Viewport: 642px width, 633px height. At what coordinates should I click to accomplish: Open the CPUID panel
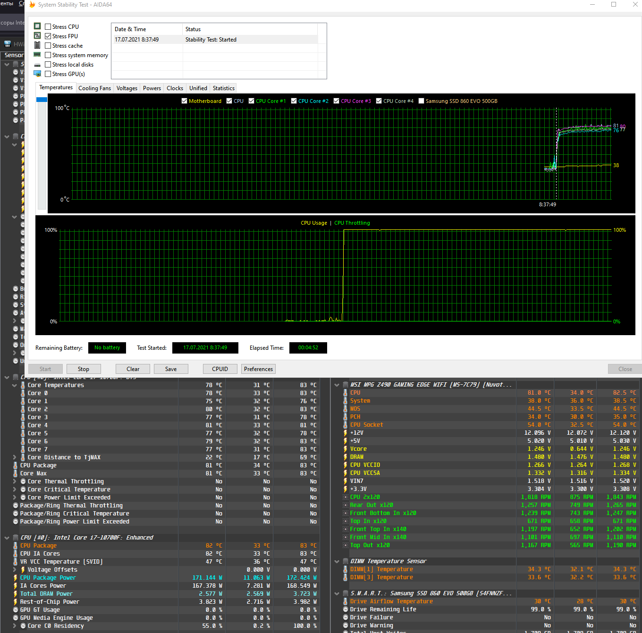point(220,369)
